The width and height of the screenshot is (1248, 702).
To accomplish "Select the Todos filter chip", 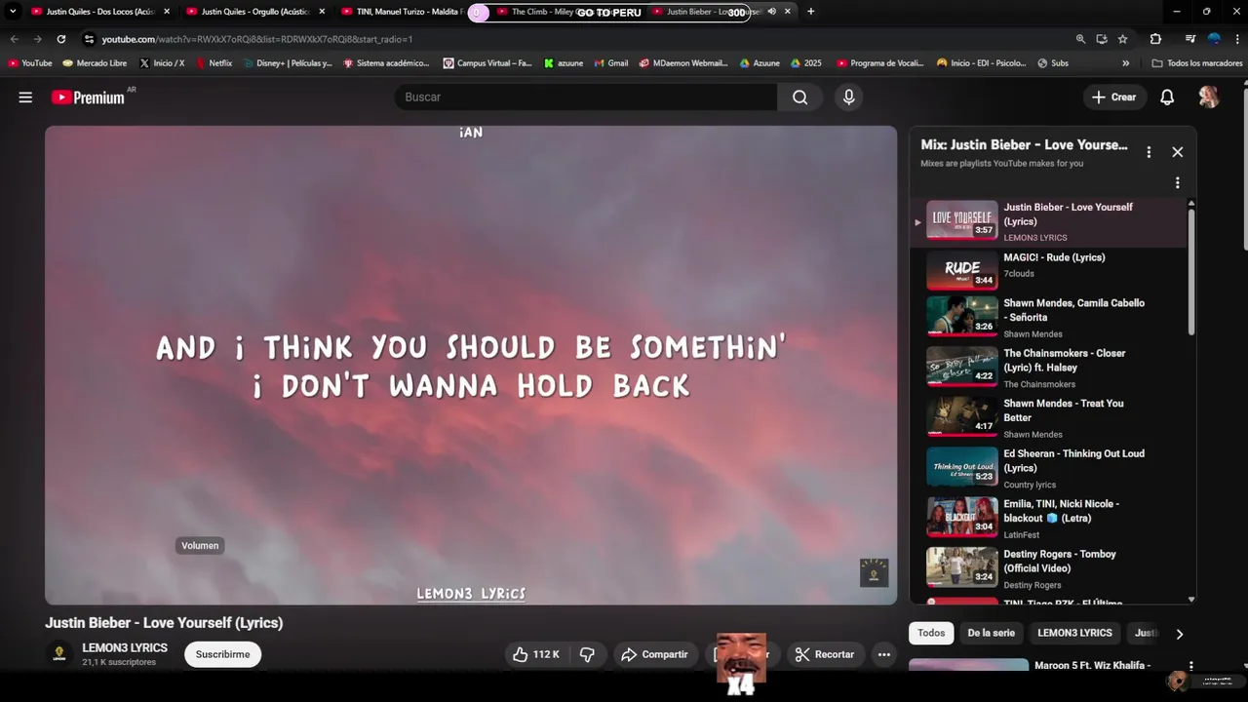I will point(931,633).
